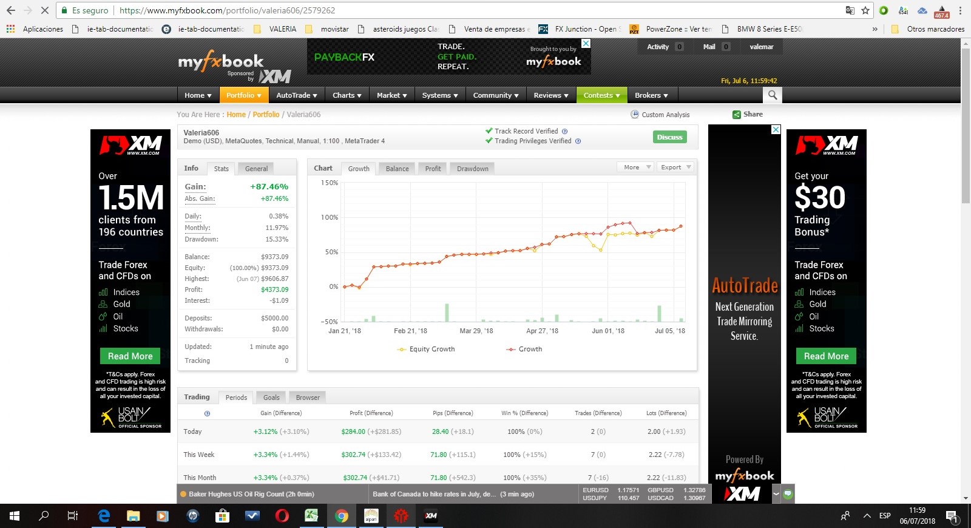Open the Windows Start menu
Viewport: 971px width, 528px height.
pyautogui.click(x=15, y=516)
